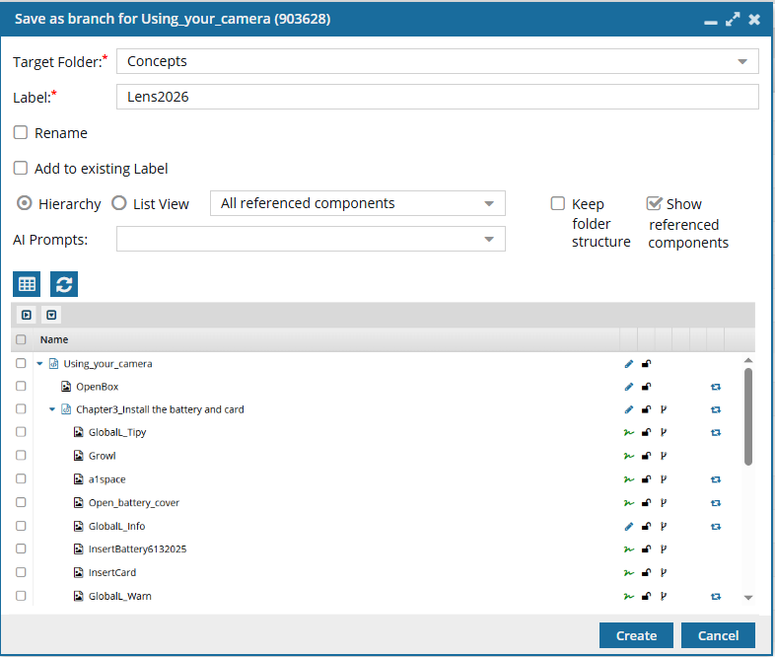775x657 pixels.
Task: Click reuse arrows icon in GlobalL_Info row
Action: (716, 527)
